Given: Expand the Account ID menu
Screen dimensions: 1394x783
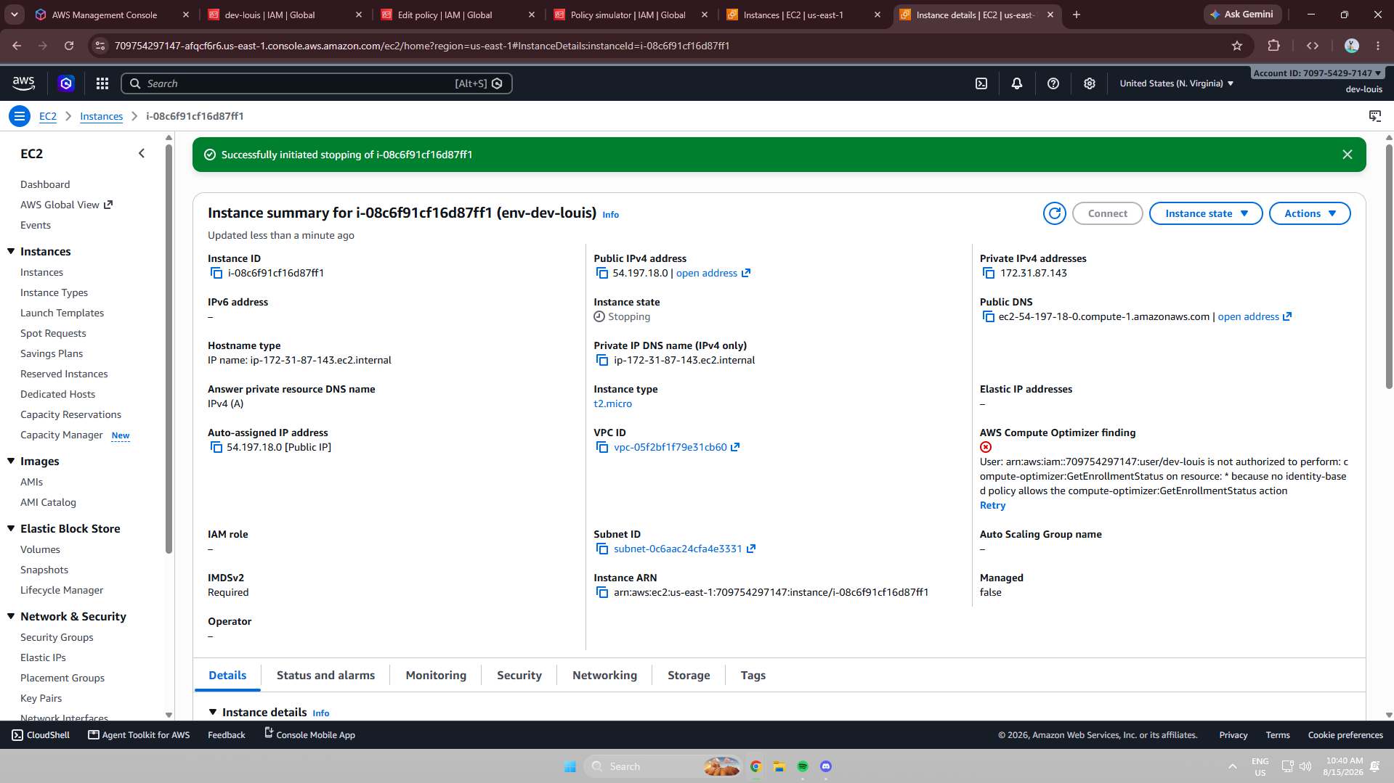Looking at the screenshot, I should tap(1318, 73).
